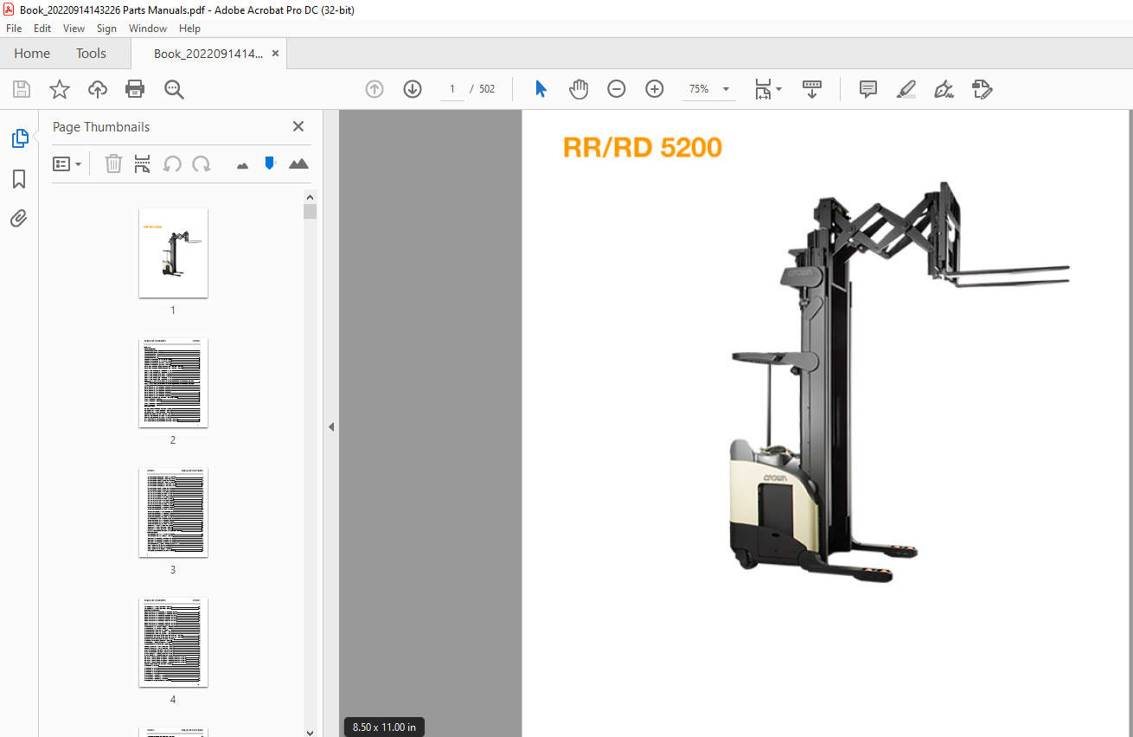
Task: Click the page number input field
Action: pyautogui.click(x=452, y=89)
